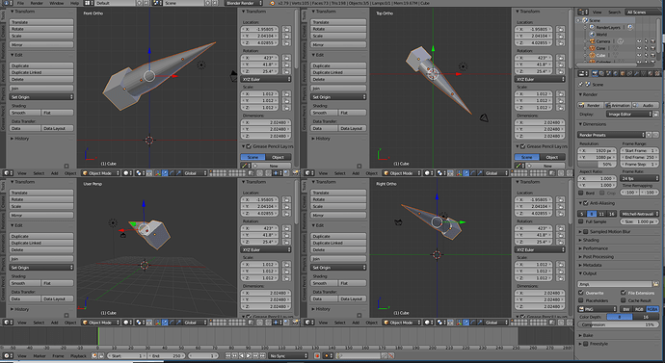The image size is (665, 363).
Task: Toggle Camera visibility eye in outliner
Action: pos(639,41)
